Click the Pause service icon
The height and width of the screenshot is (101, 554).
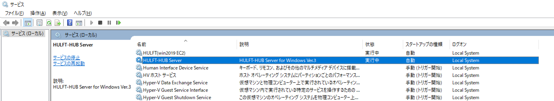click(109, 23)
